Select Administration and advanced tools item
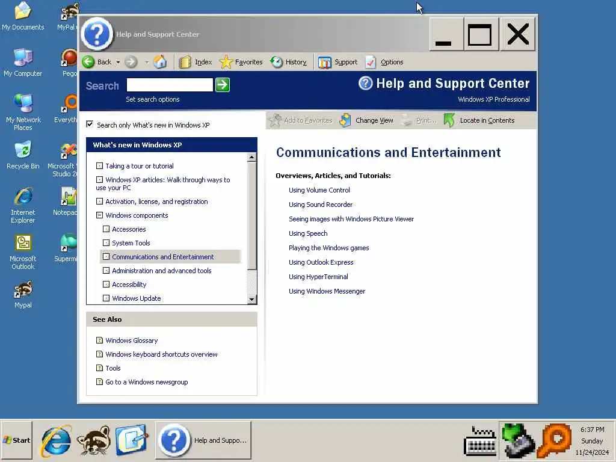This screenshot has width=616, height=462. 161,271
